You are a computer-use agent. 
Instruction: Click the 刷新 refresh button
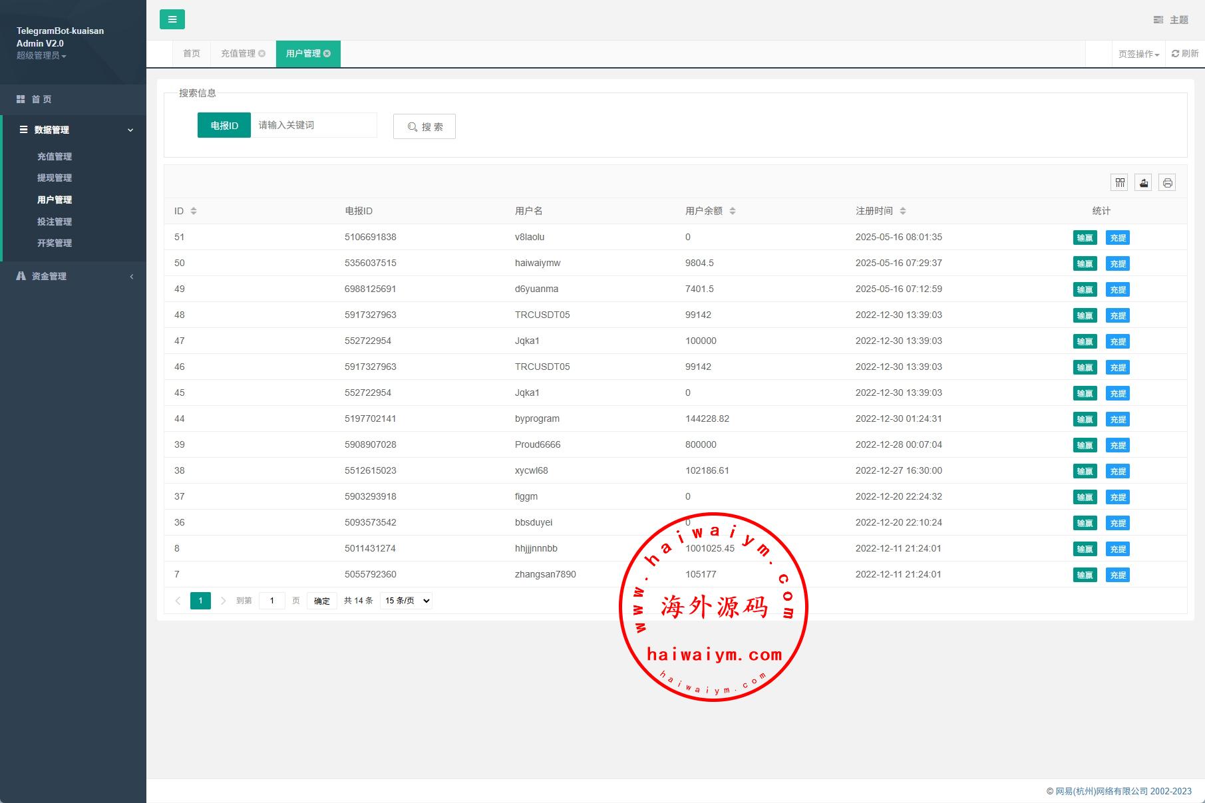click(1185, 54)
